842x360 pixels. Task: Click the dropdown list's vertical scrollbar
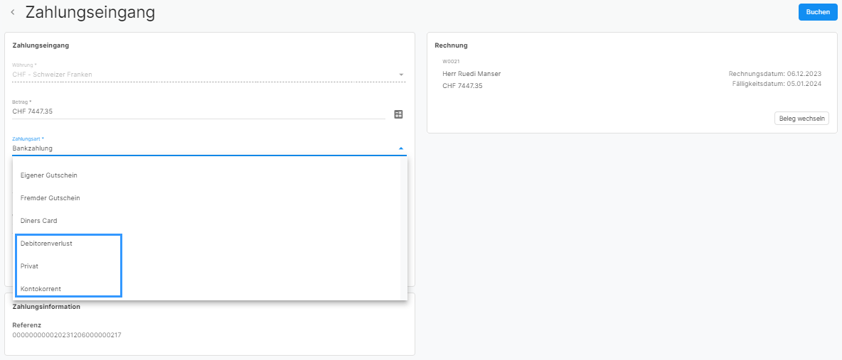[404, 227]
